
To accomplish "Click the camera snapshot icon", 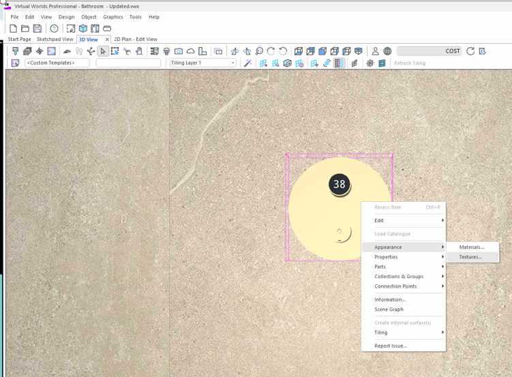I will click(x=179, y=51).
